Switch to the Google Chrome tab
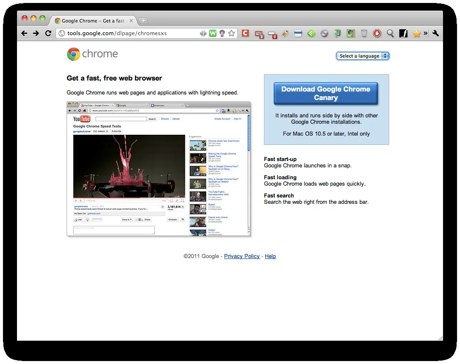This screenshot has height=364, width=460. pos(93,21)
